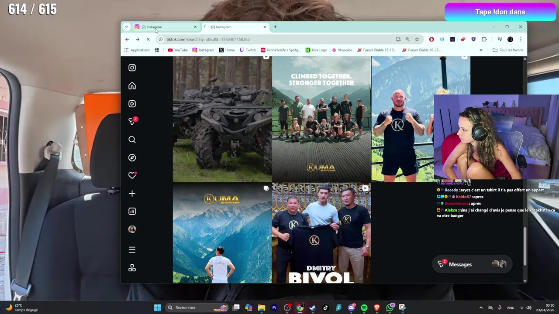The width and height of the screenshot is (559, 314).
Task: Open the hamburger More menu
Action: pos(132,250)
